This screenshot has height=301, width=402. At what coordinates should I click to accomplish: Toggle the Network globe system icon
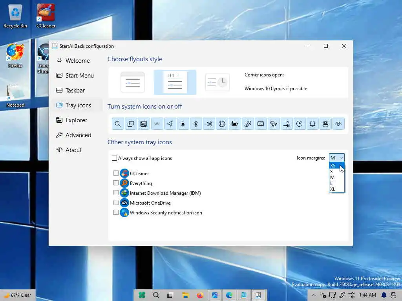point(222,124)
